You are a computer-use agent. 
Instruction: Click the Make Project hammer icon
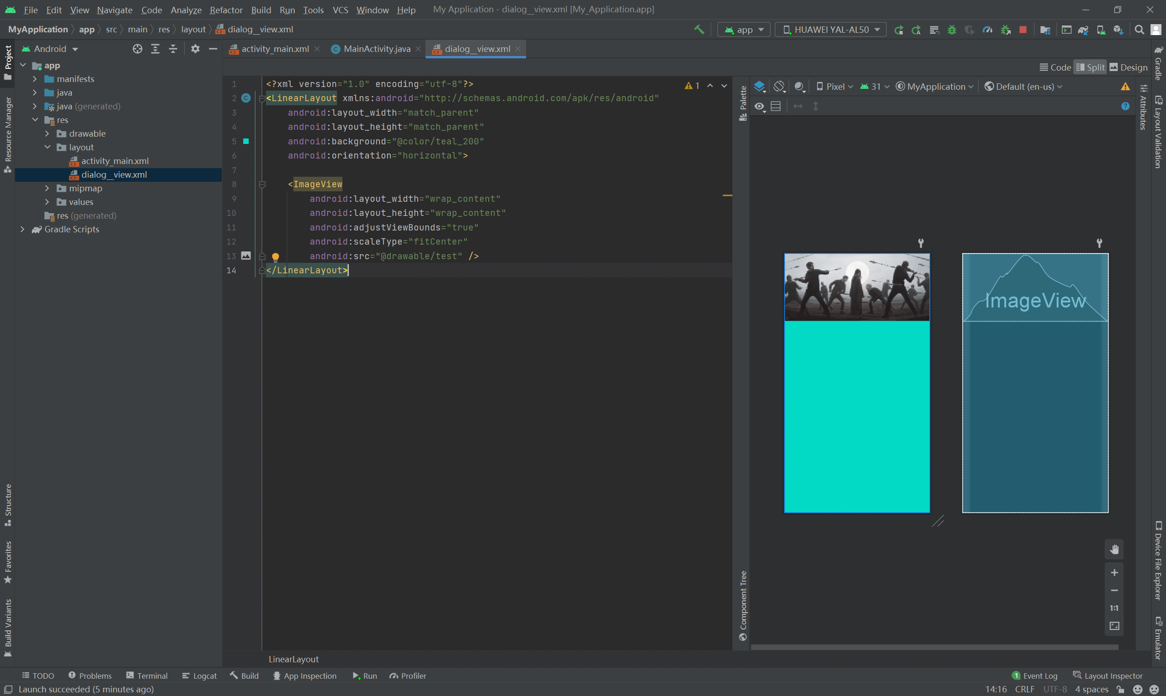(x=699, y=30)
